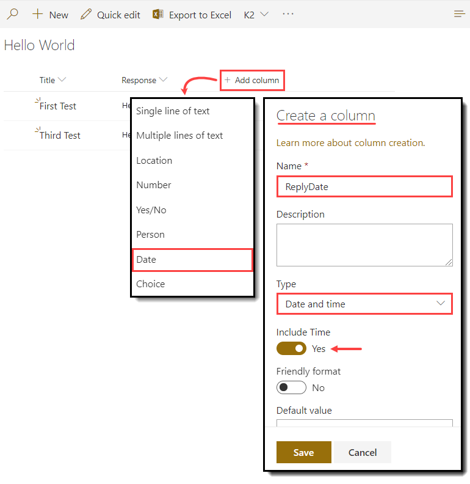Click the search magnifier icon
Screen dimensions: 470x484
[x=12, y=14]
